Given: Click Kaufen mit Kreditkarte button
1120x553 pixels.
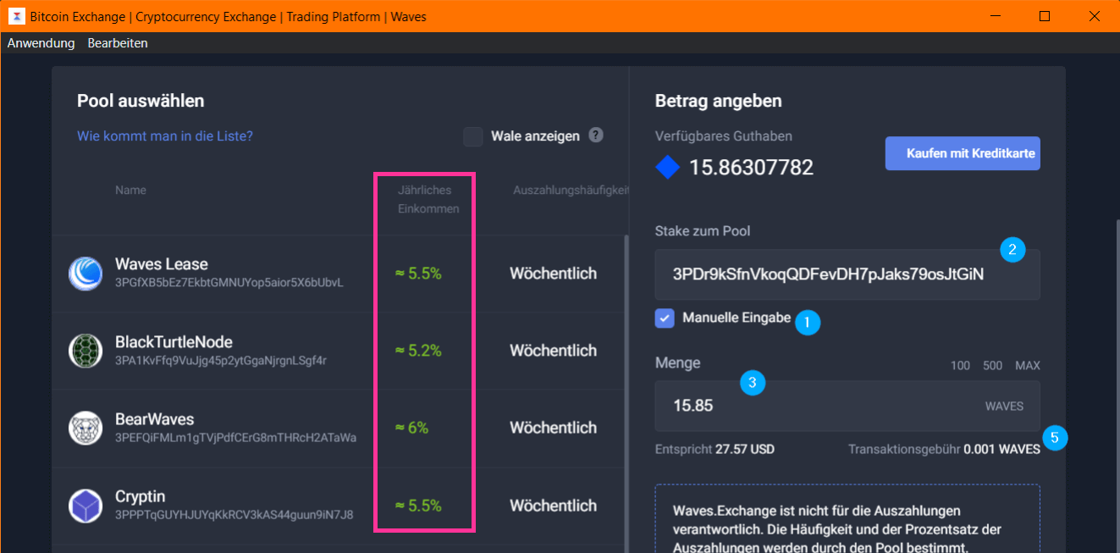Looking at the screenshot, I should (963, 153).
